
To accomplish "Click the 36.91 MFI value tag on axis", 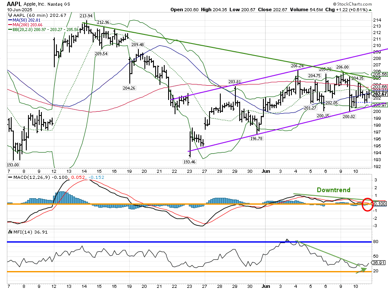I will coord(379,262).
